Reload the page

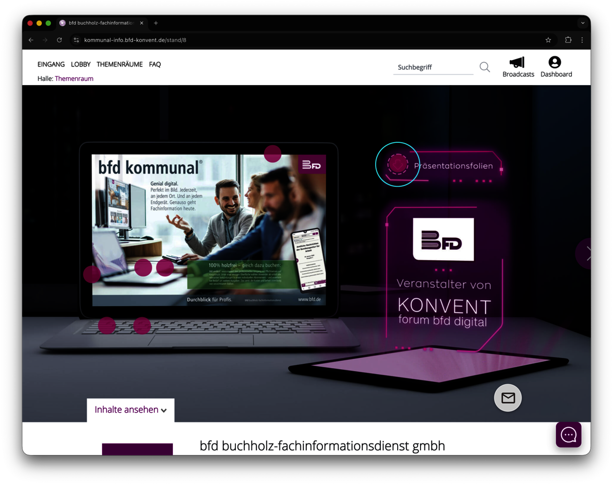pos(60,40)
